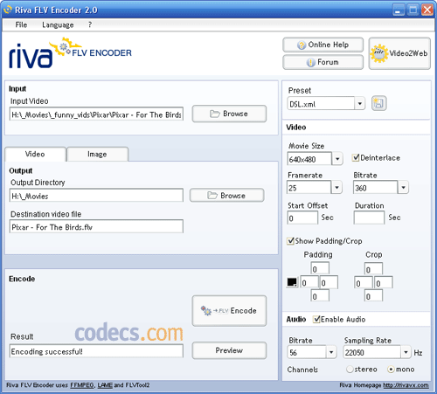Expand the Preset DSL.xml dropdown
This screenshot has width=437, height=394.
click(360, 104)
